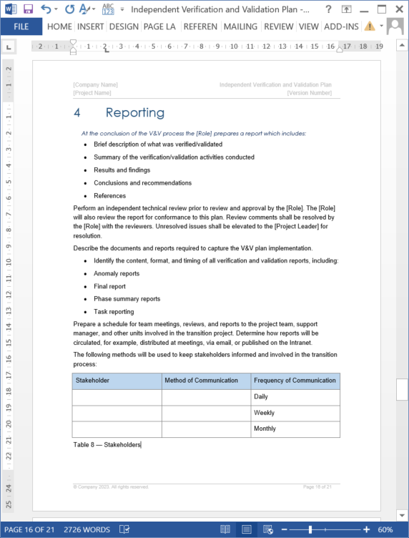Click the text styles icon in Quick Access

point(84,9)
